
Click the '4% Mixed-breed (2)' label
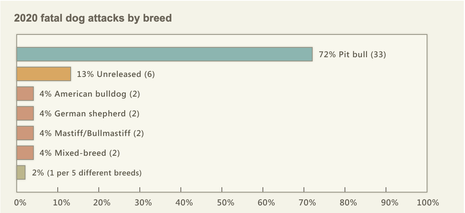(x=80, y=153)
